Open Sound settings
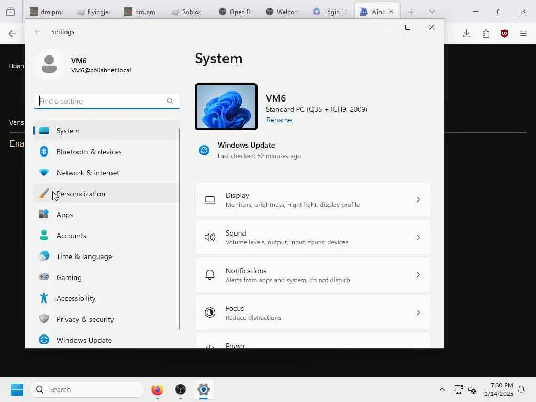 coord(312,237)
